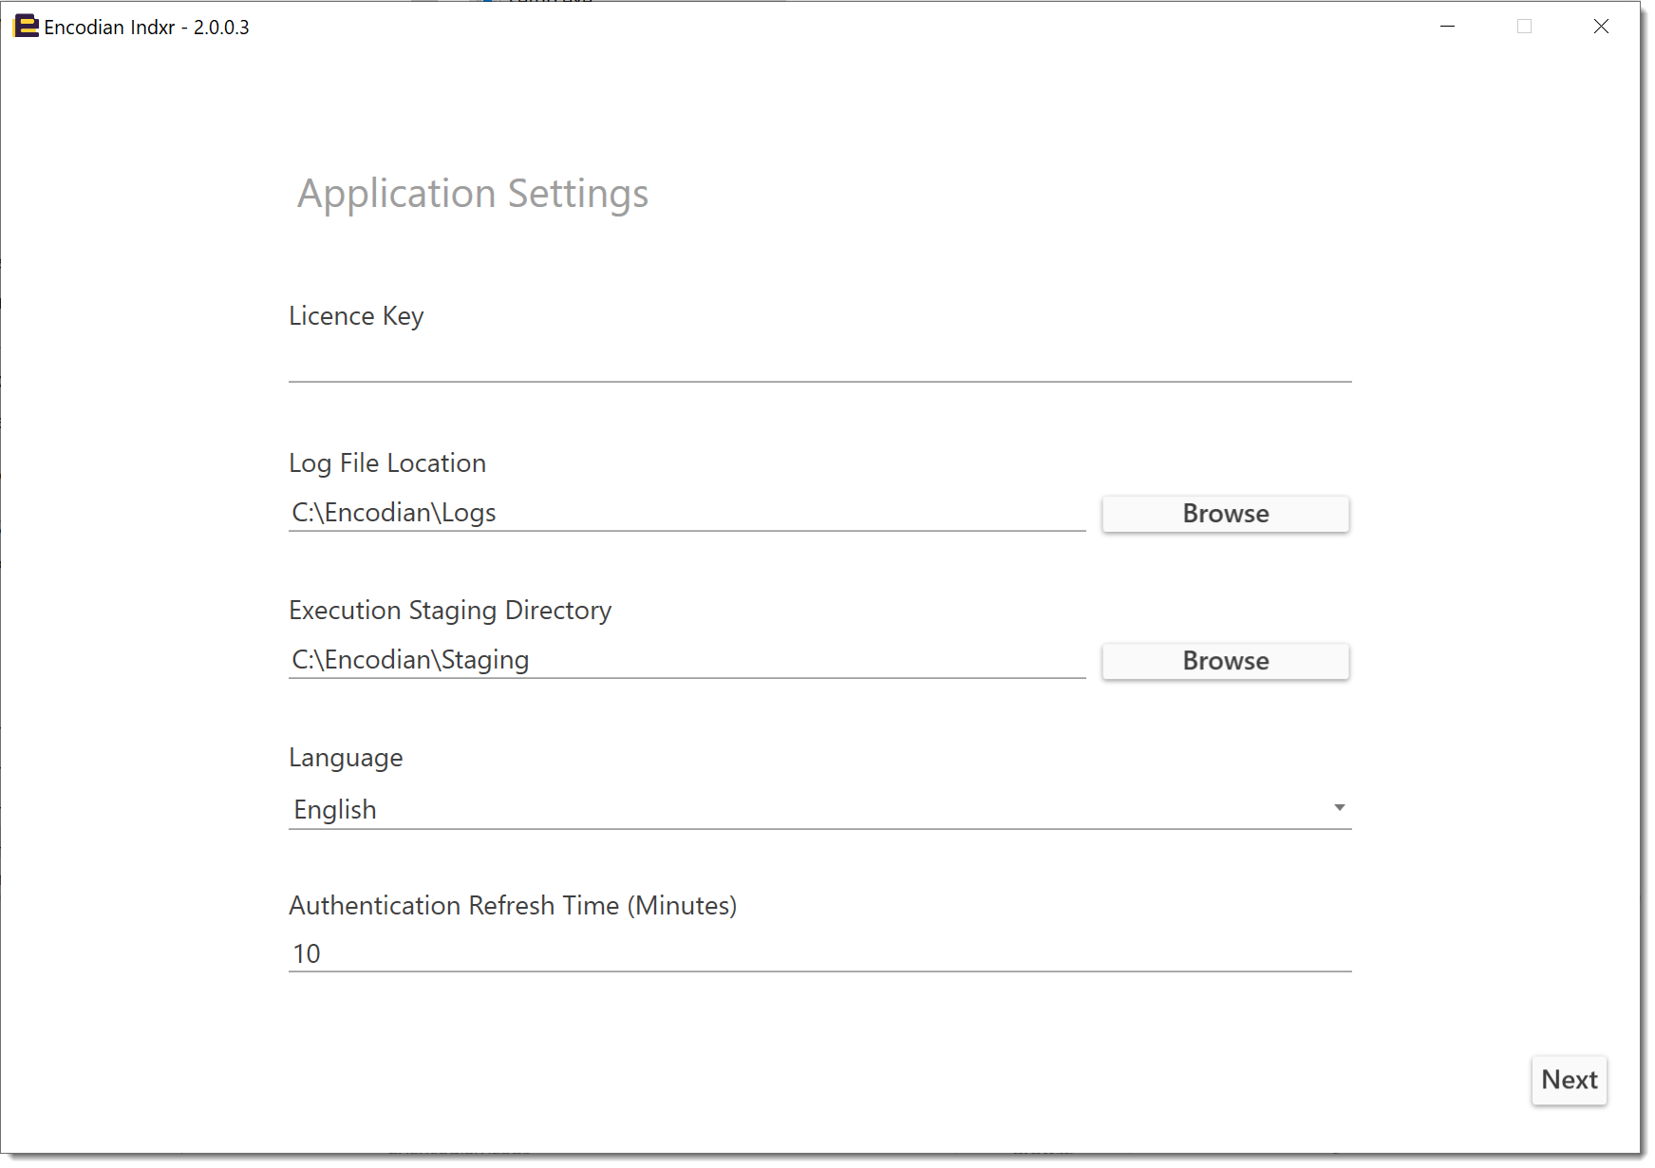Click the Application Settings heading
Viewport: 1655px width, 1168px height.
point(473,195)
